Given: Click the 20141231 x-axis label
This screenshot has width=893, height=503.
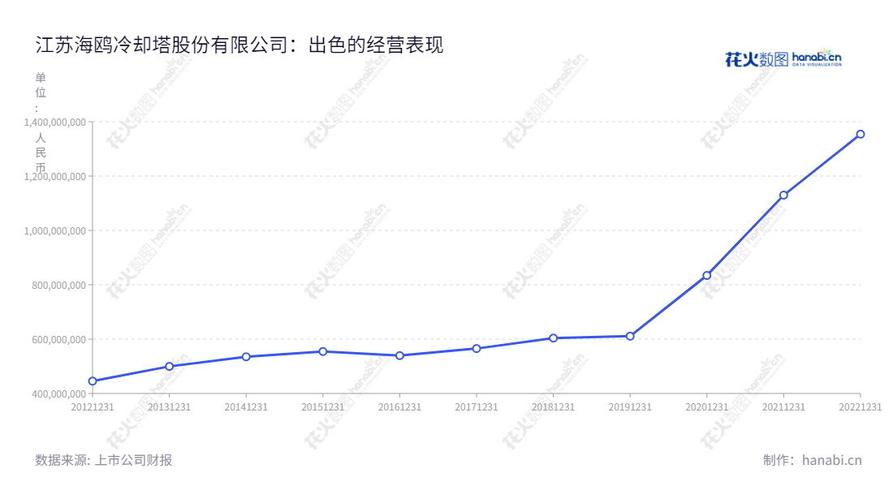Looking at the screenshot, I should [x=246, y=406].
